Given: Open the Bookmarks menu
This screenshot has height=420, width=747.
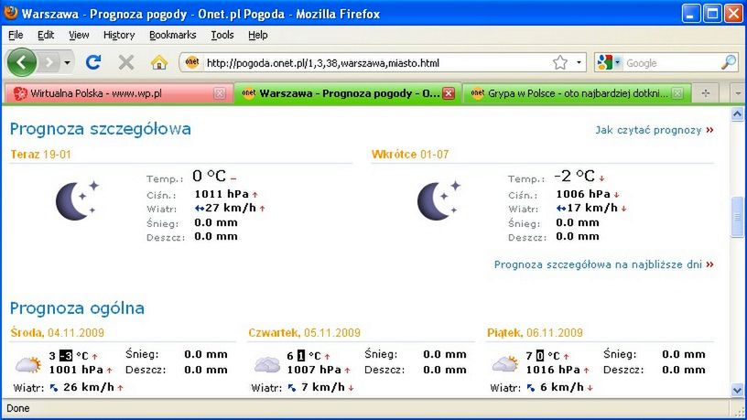Looking at the screenshot, I should (172, 35).
